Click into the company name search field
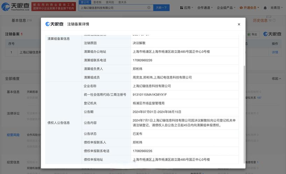 tap(112, 8)
